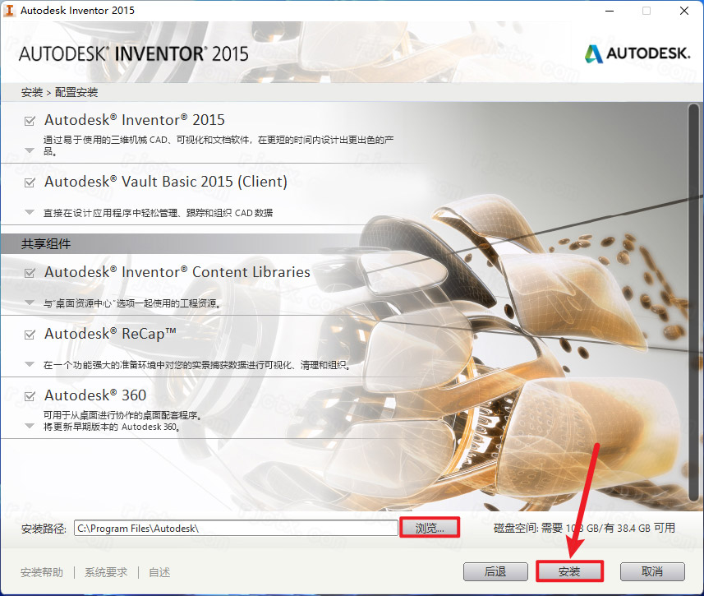Click the Content Libraries 桌面资源中心 description
This screenshot has width=704, height=596.
(132, 303)
